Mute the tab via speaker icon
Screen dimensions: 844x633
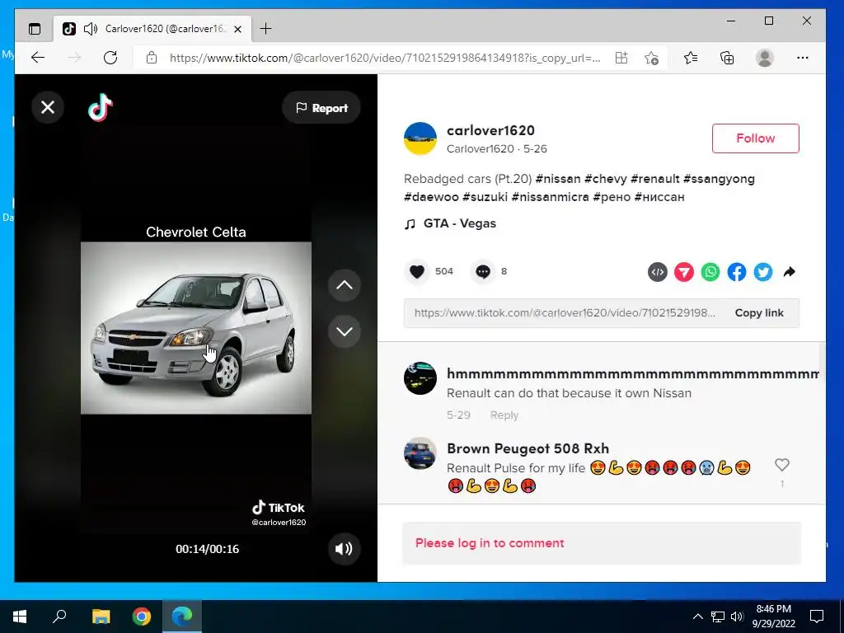tap(91, 29)
